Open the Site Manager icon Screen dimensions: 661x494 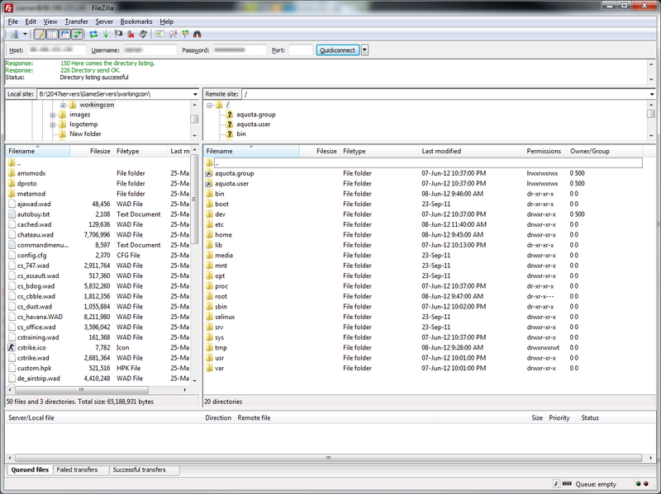14,34
